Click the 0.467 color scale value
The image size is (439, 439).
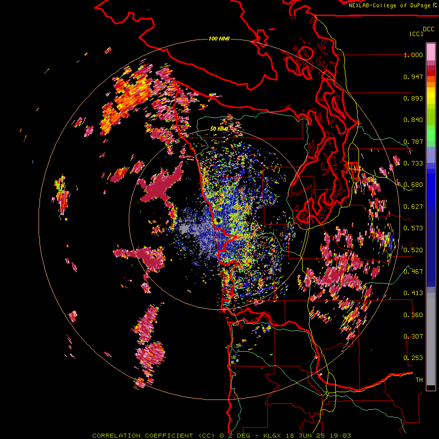pos(413,272)
